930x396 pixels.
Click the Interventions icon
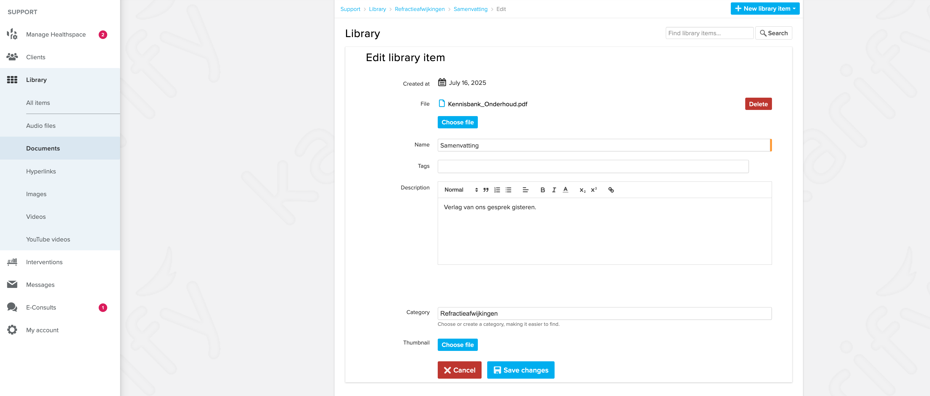point(12,262)
